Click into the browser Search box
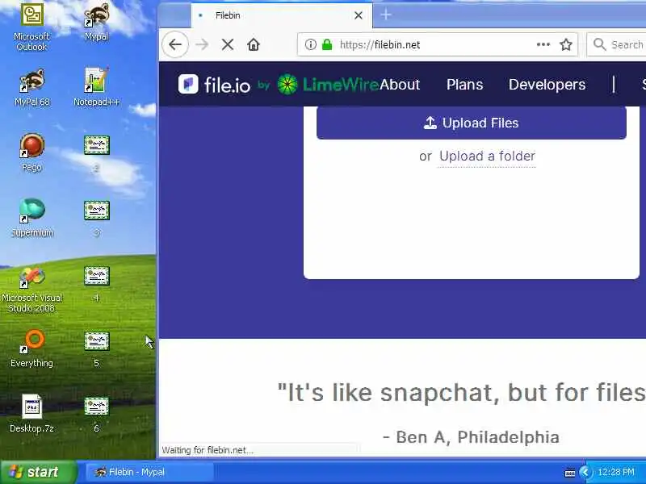 tap(617, 44)
